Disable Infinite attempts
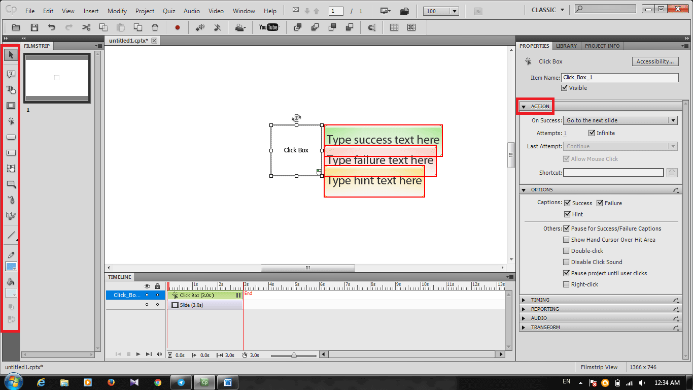The width and height of the screenshot is (693, 390). [x=592, y=133]
